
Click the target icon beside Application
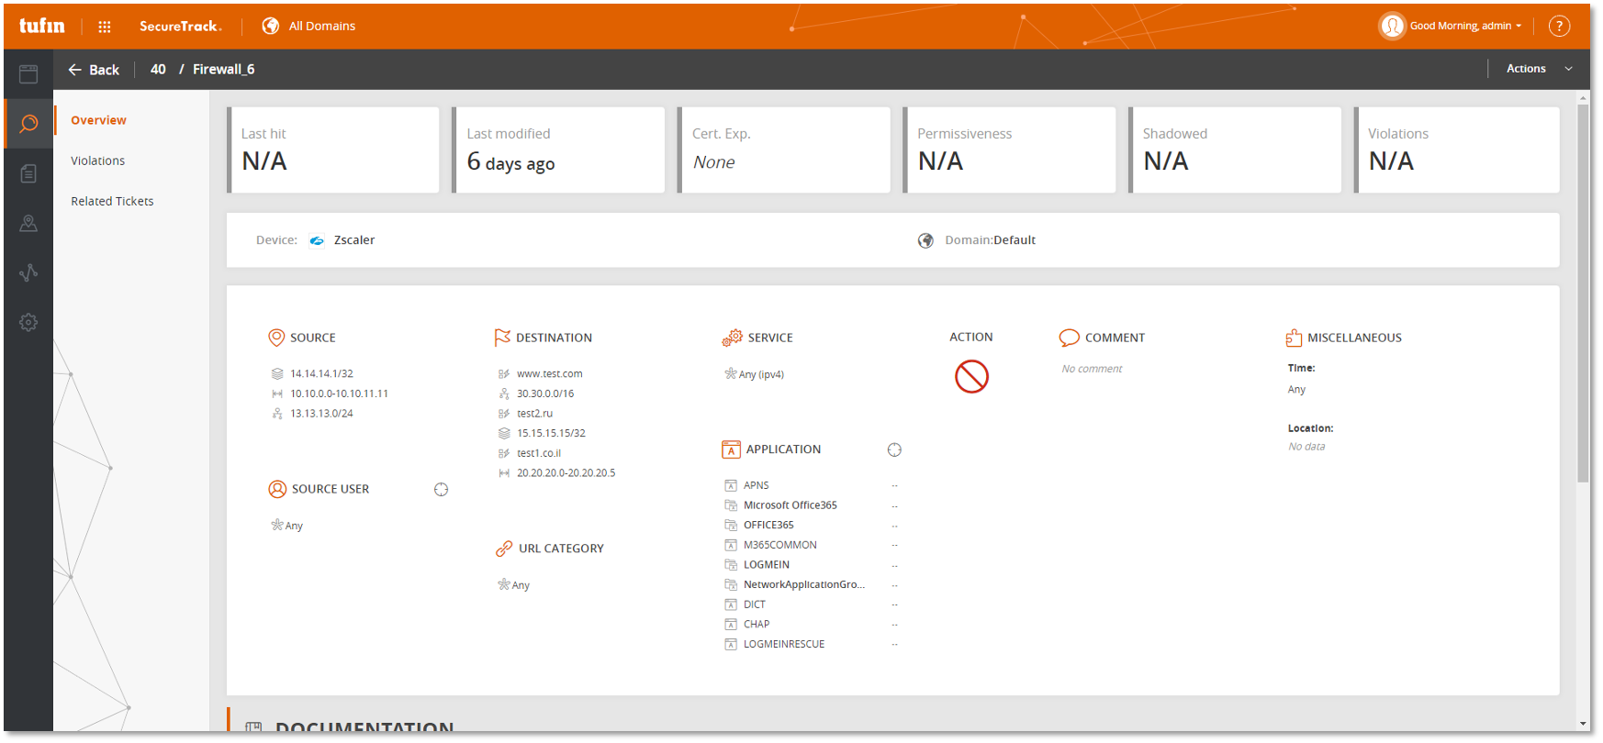[x=894, y=449]
